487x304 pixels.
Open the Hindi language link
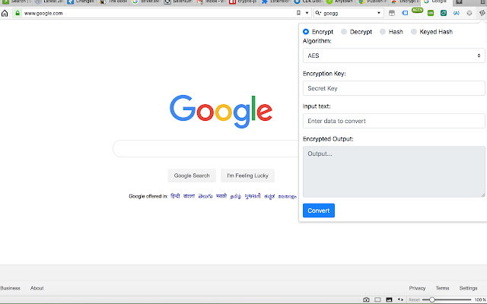tap(175, 196)
